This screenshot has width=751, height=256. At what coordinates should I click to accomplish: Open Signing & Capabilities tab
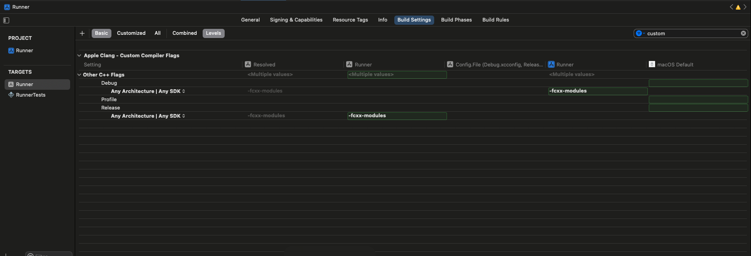click(296, 20)
